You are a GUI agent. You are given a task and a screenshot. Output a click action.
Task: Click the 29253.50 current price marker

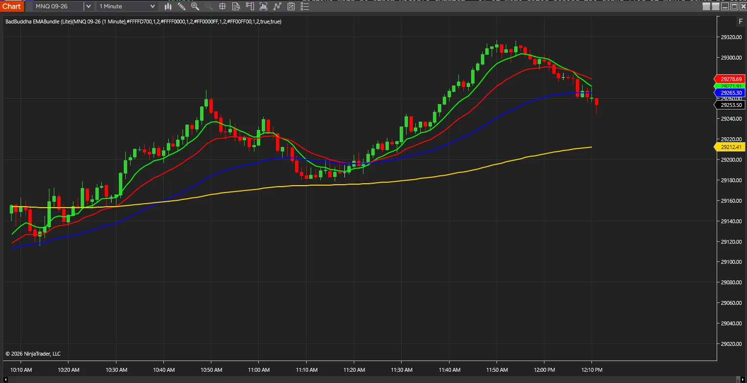coord(729,105)
